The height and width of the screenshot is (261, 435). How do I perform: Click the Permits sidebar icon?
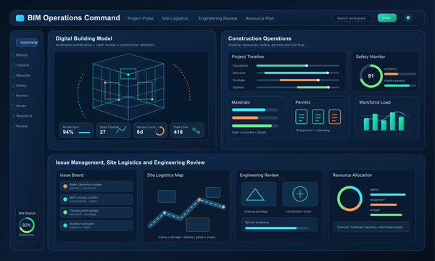click(x=13, y=96)
